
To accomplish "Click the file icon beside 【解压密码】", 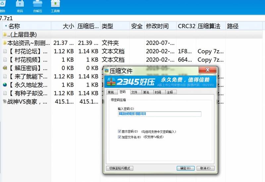I will pos(5,68).
